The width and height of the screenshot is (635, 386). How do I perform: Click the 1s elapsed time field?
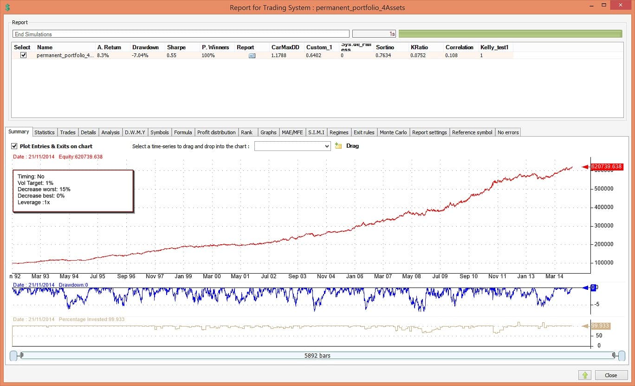click(x=374, y=34)
